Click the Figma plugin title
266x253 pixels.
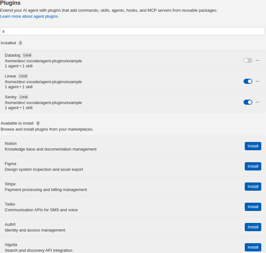click(x=10, y=164)
